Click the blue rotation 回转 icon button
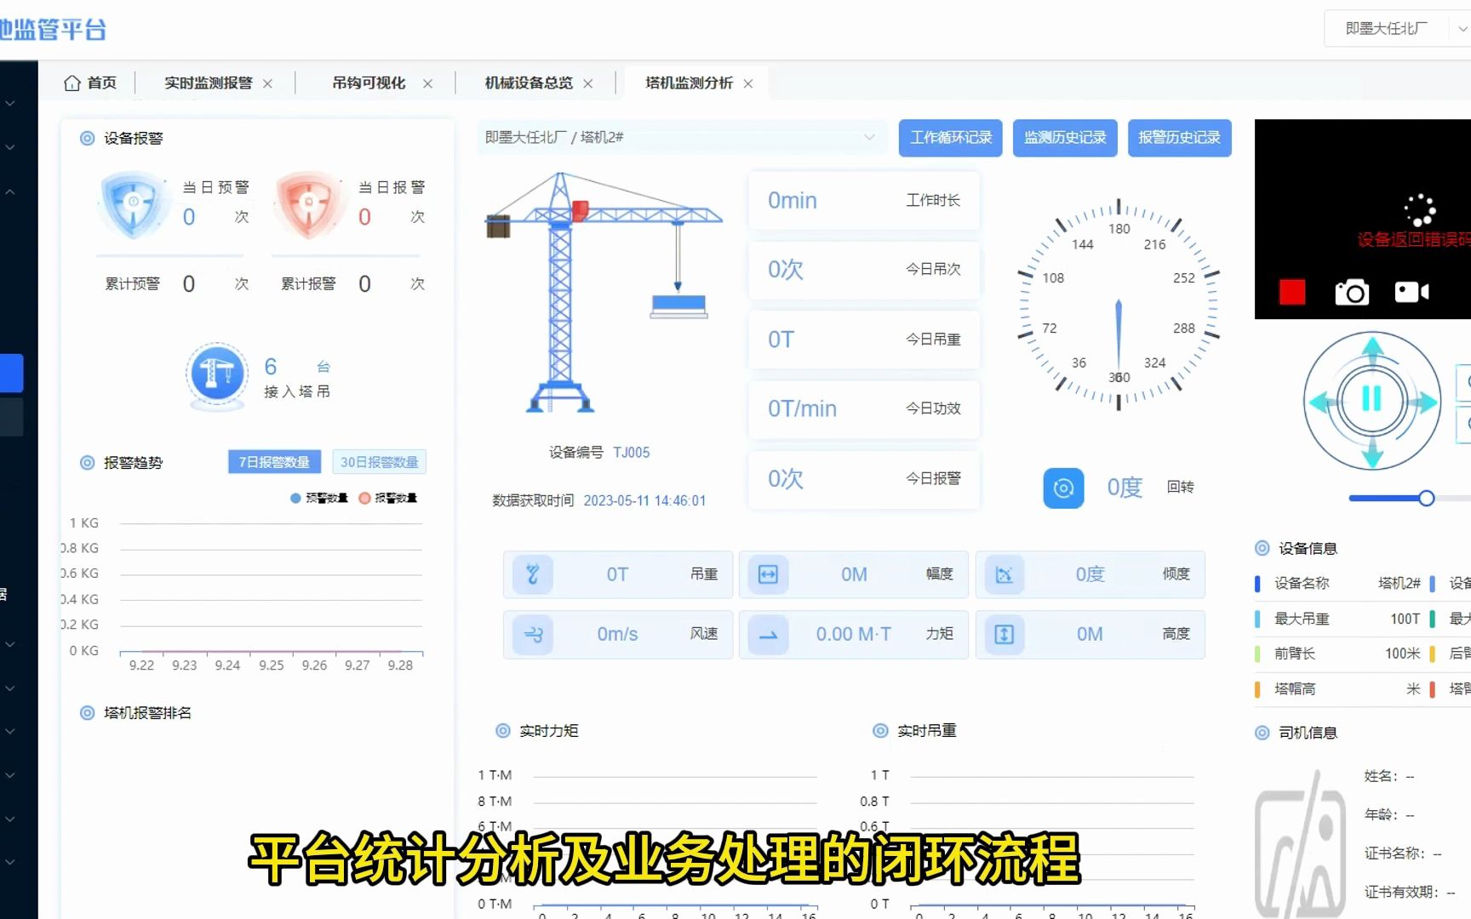 tap(1063, 488)
